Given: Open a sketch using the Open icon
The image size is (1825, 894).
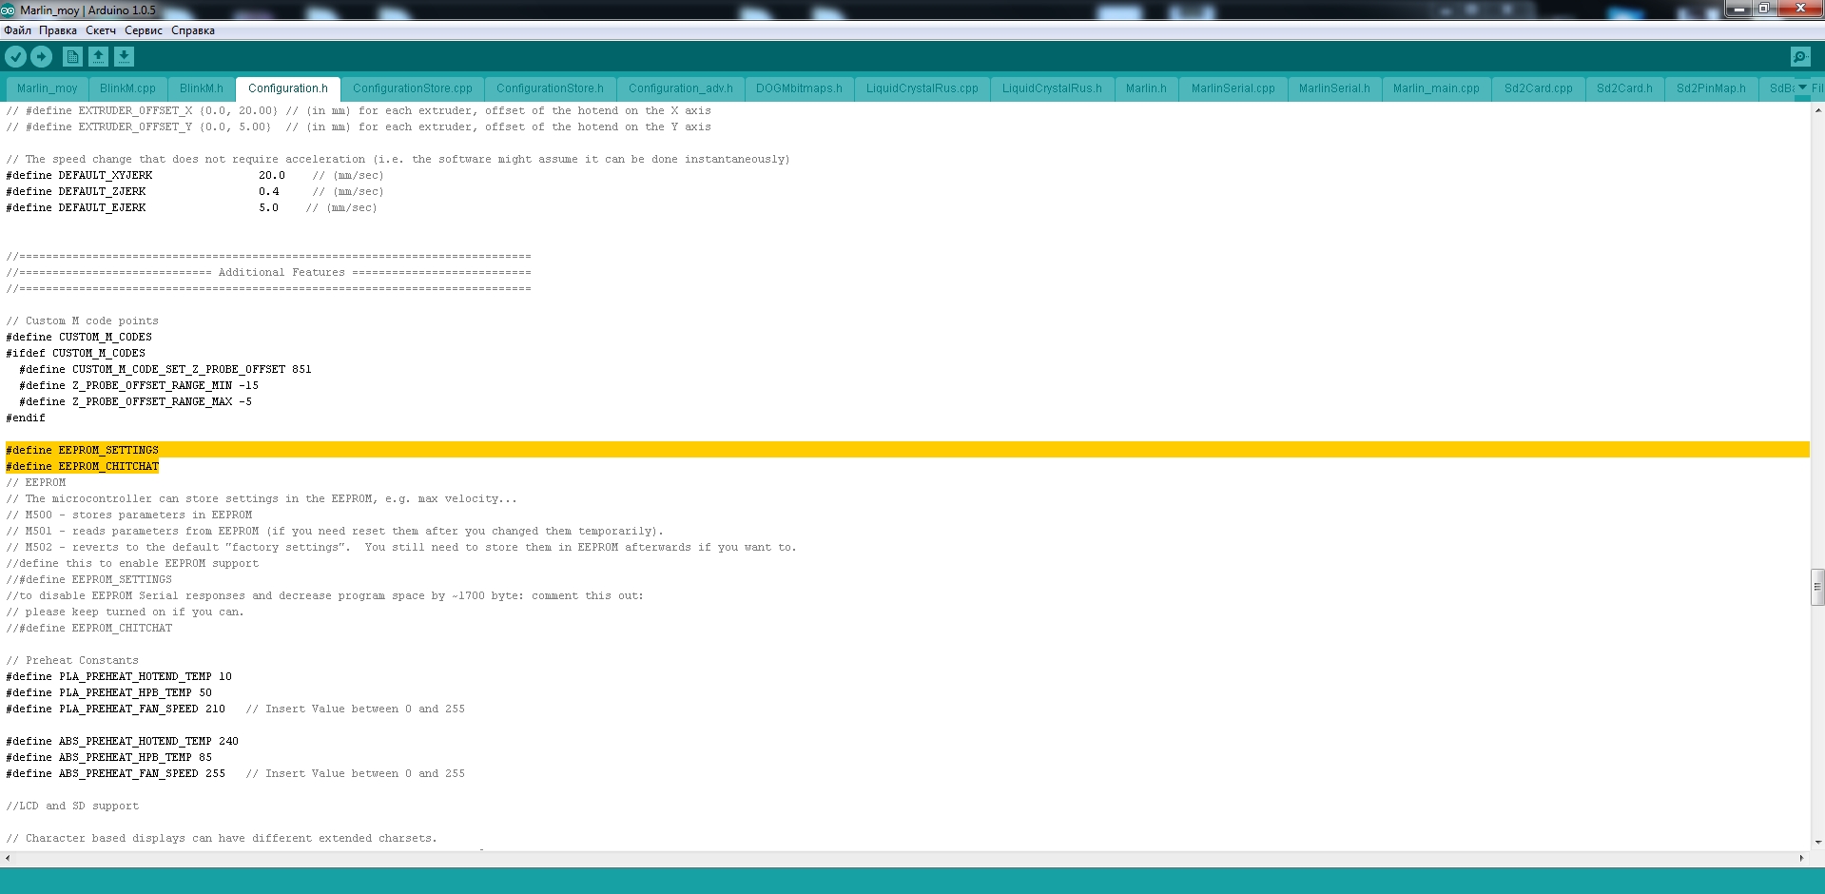Looking at the screenshot, I should (98, 57).
